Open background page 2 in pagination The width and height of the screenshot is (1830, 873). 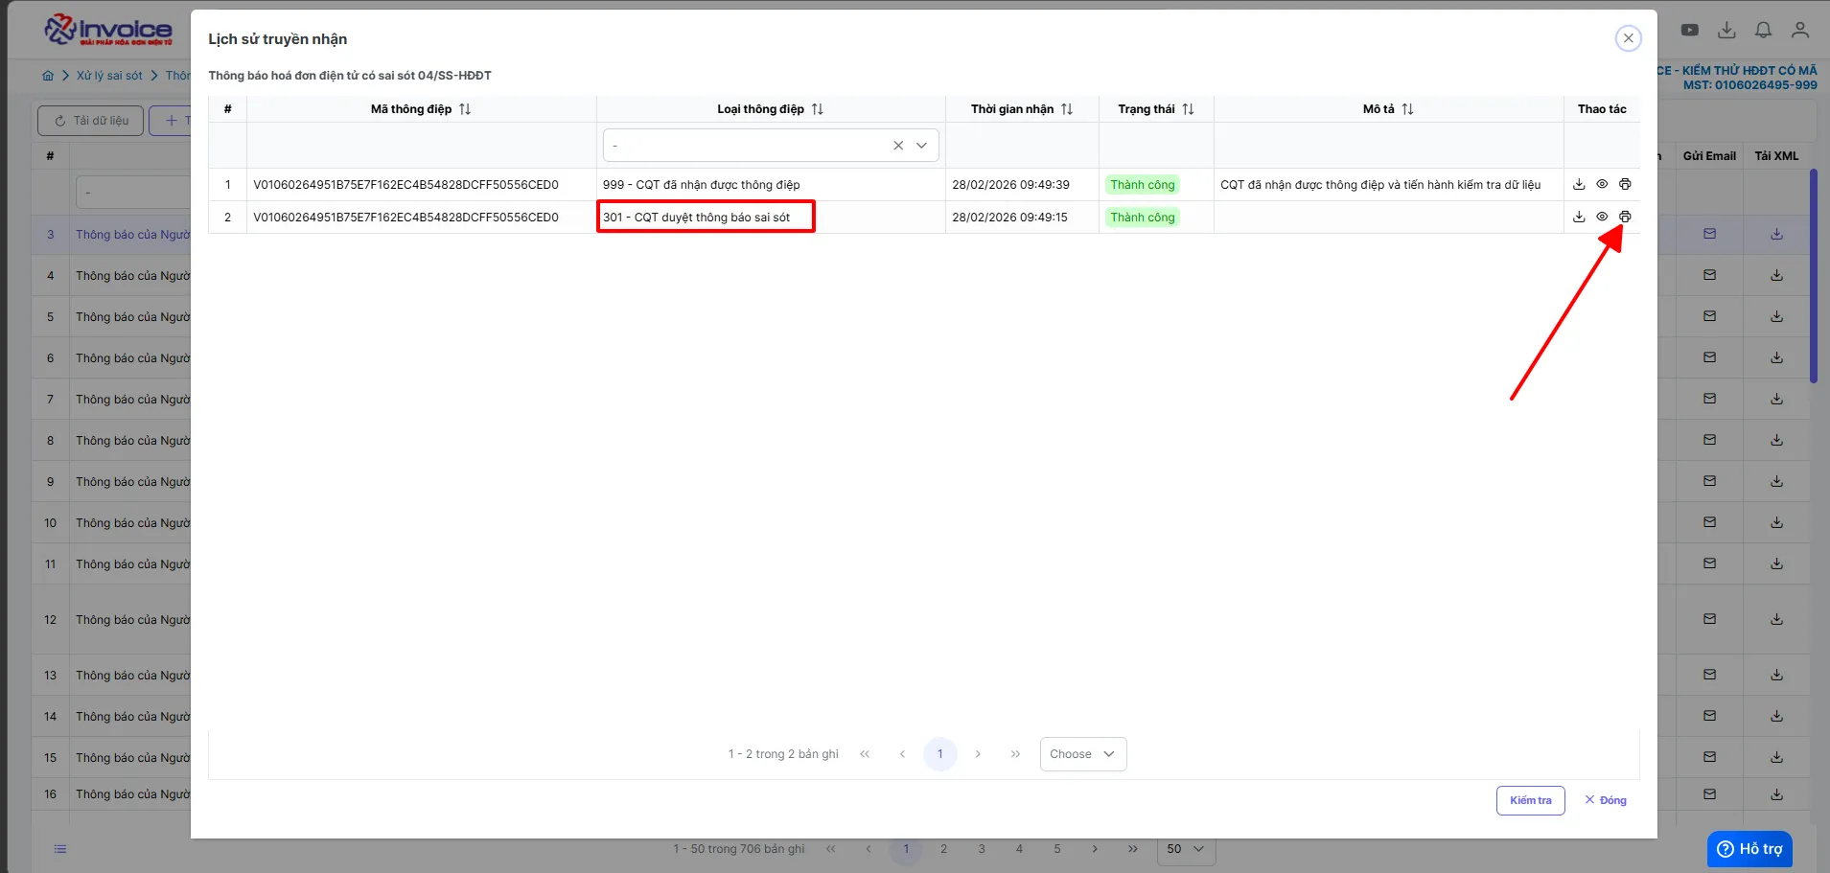943,849
